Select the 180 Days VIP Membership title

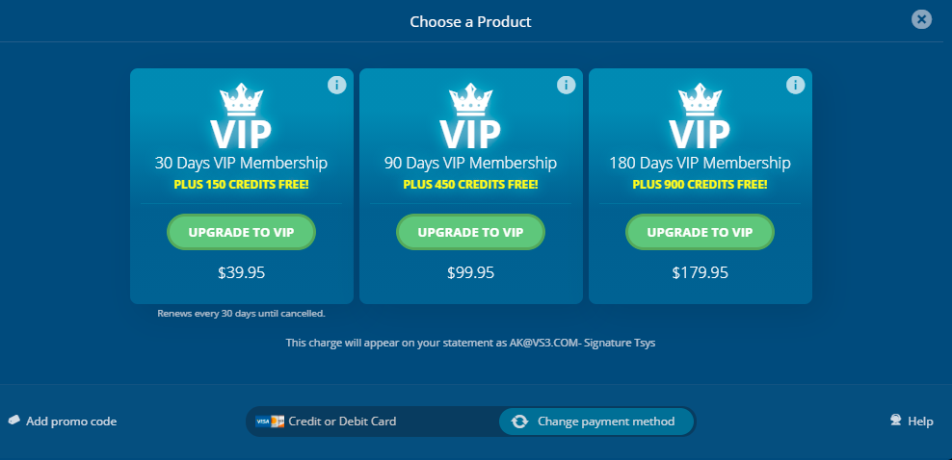coord(700,164)
